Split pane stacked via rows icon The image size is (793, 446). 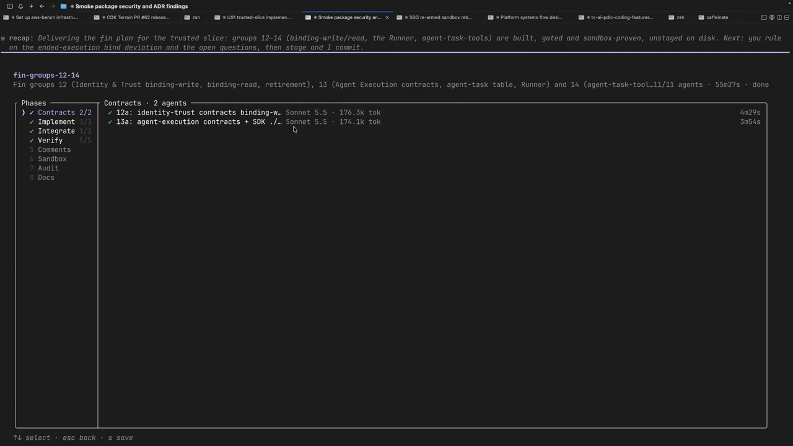pyautogui.click(x=786, y=17)
